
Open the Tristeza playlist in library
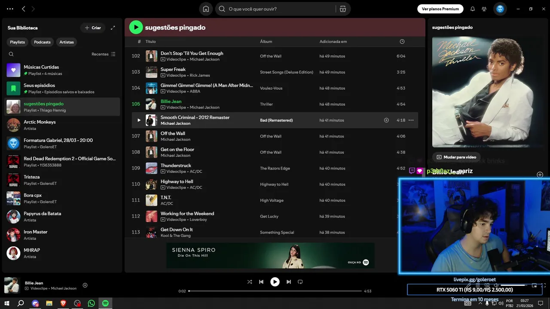pos(62,180)
